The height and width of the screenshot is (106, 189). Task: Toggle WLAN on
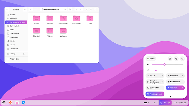(x=153, y=76)
